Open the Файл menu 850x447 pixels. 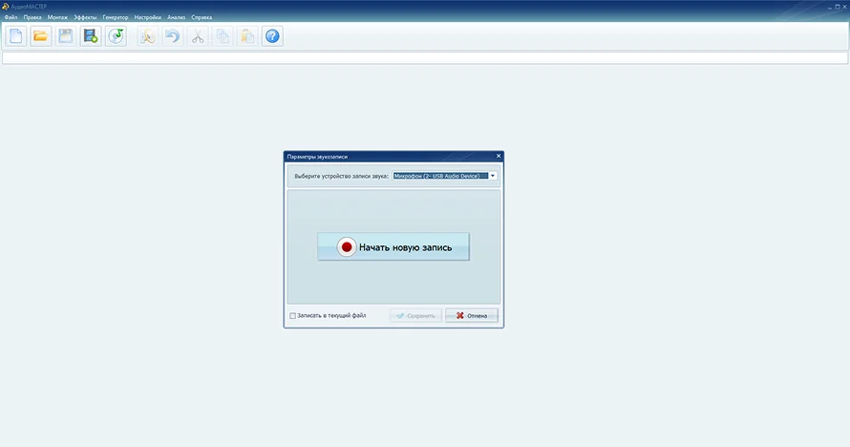tap(11, 17)
